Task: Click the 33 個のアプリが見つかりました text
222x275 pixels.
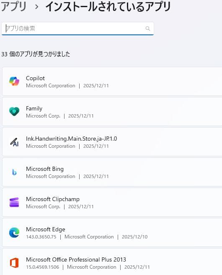Action: click(x=36, y=54)
